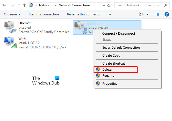
Task: Open the Help question mark icon
Action: point(166,14)
